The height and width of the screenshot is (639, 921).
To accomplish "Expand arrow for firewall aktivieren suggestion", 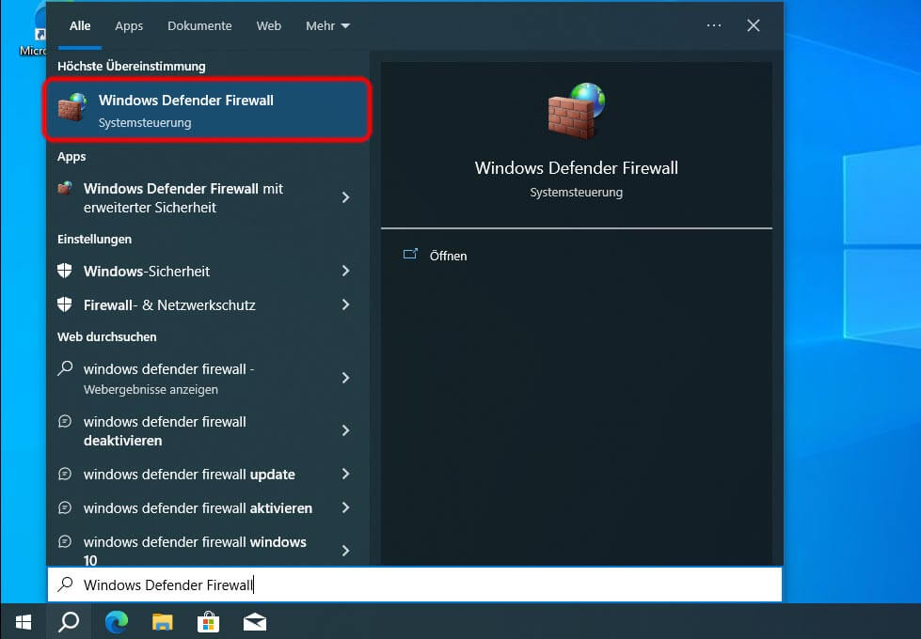I will [x=345, y=507].
